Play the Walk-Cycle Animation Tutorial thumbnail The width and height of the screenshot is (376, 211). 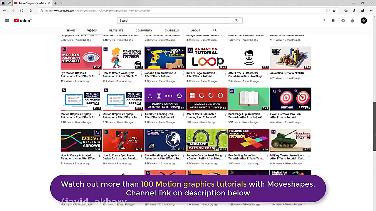click(x=123, y=58)
